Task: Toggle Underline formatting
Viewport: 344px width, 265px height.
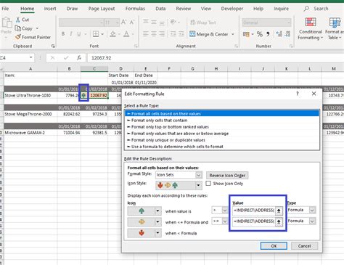Action: tap(79, 34)
